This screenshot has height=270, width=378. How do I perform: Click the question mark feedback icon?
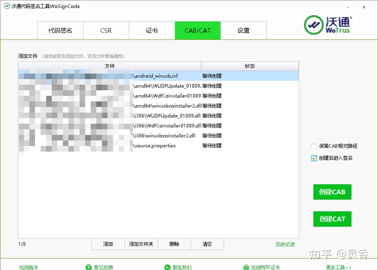[x=89, y=267]
